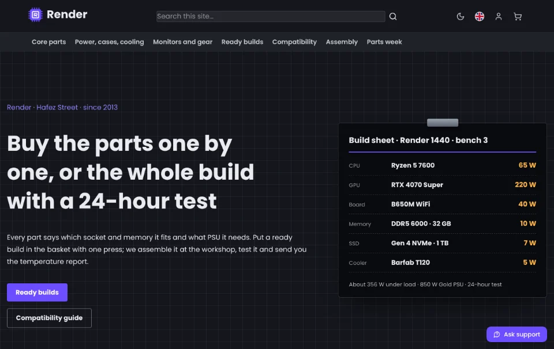Viewport: 554px width, 349px height.
Task: Open the Parts week nav item
Action: click(x=384, y=42)
